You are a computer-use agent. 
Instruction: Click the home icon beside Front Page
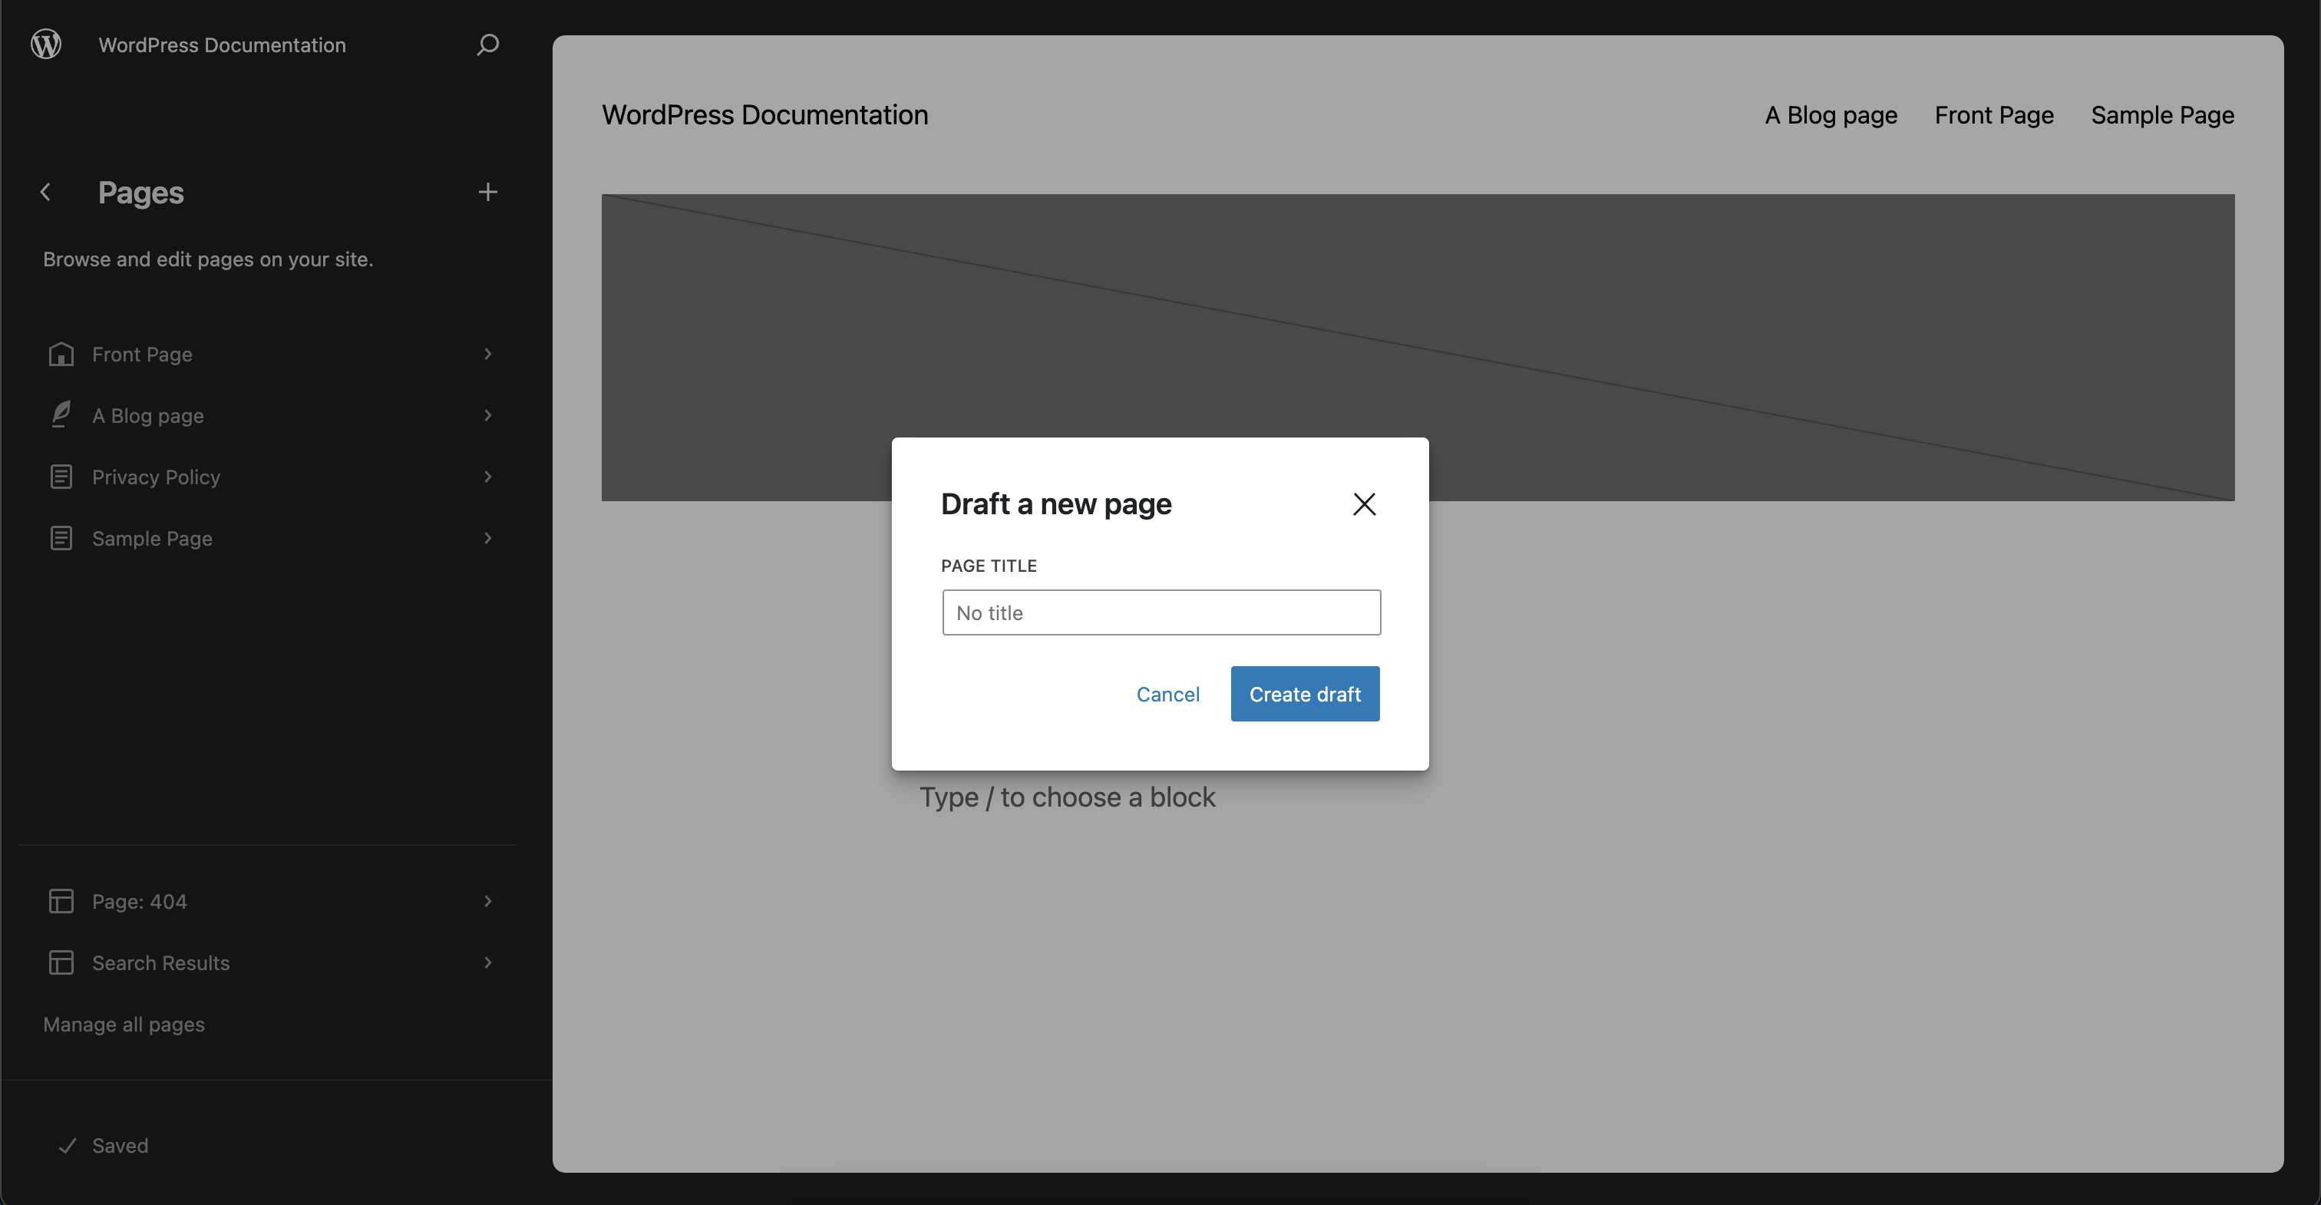click(61, 354)
